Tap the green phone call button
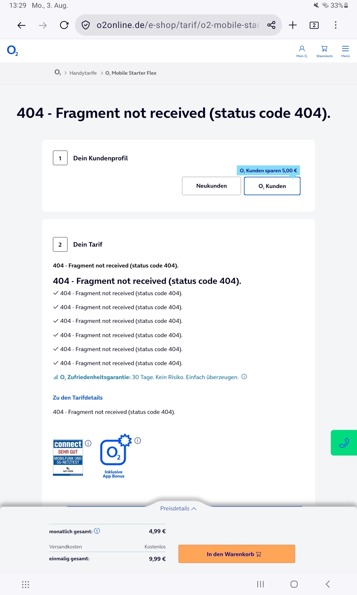The height and width of the screenshot is (595, 357). tap(344, 443)
